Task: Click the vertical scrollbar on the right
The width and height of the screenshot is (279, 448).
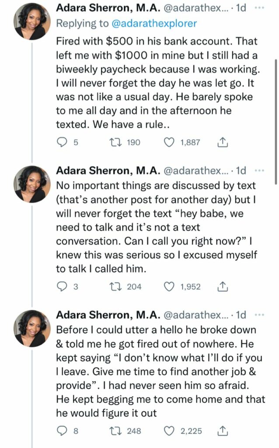Action: pyautogui.click(x=276, y=122)
